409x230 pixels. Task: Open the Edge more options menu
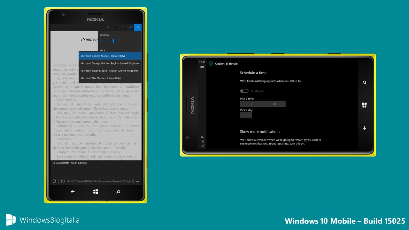pyautogui.click(x=138, y=181)
